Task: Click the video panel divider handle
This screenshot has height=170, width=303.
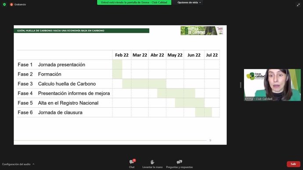Action: (241, 85)
